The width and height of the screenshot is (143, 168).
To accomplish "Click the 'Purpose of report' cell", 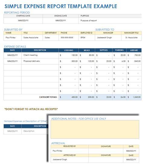I will tap(110, 21).
